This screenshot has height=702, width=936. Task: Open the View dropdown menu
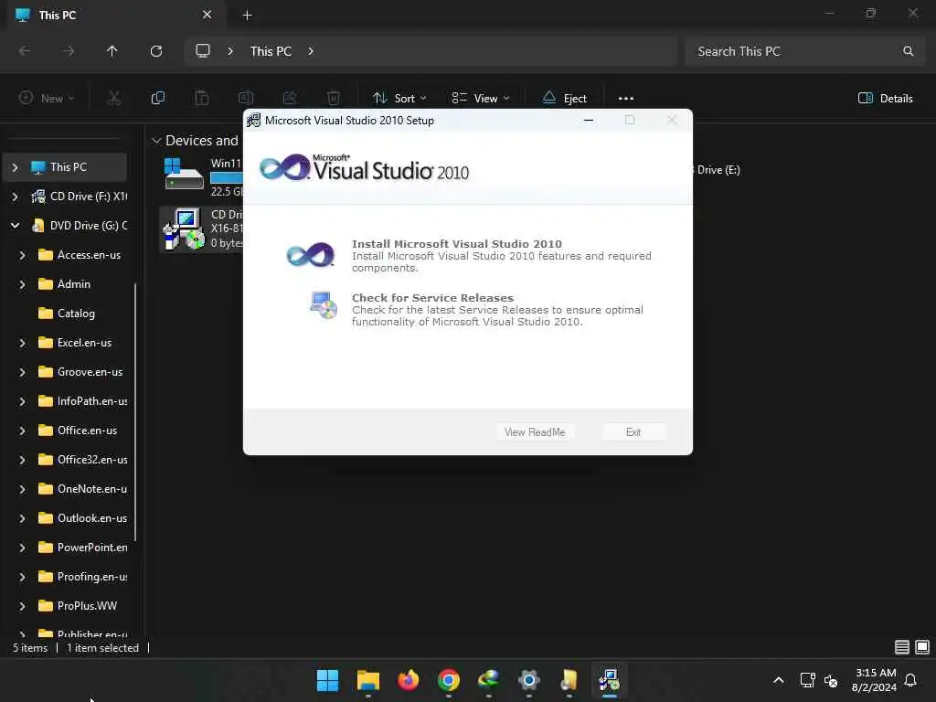click(481, 98)
